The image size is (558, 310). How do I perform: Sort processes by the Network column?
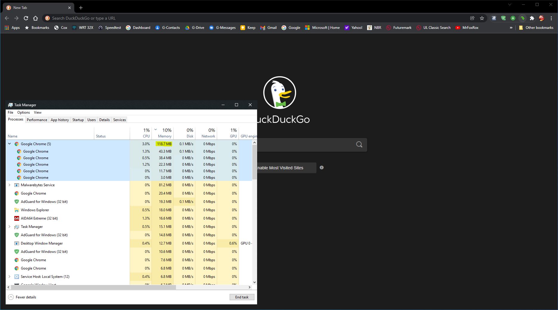(x=206, y=133)
